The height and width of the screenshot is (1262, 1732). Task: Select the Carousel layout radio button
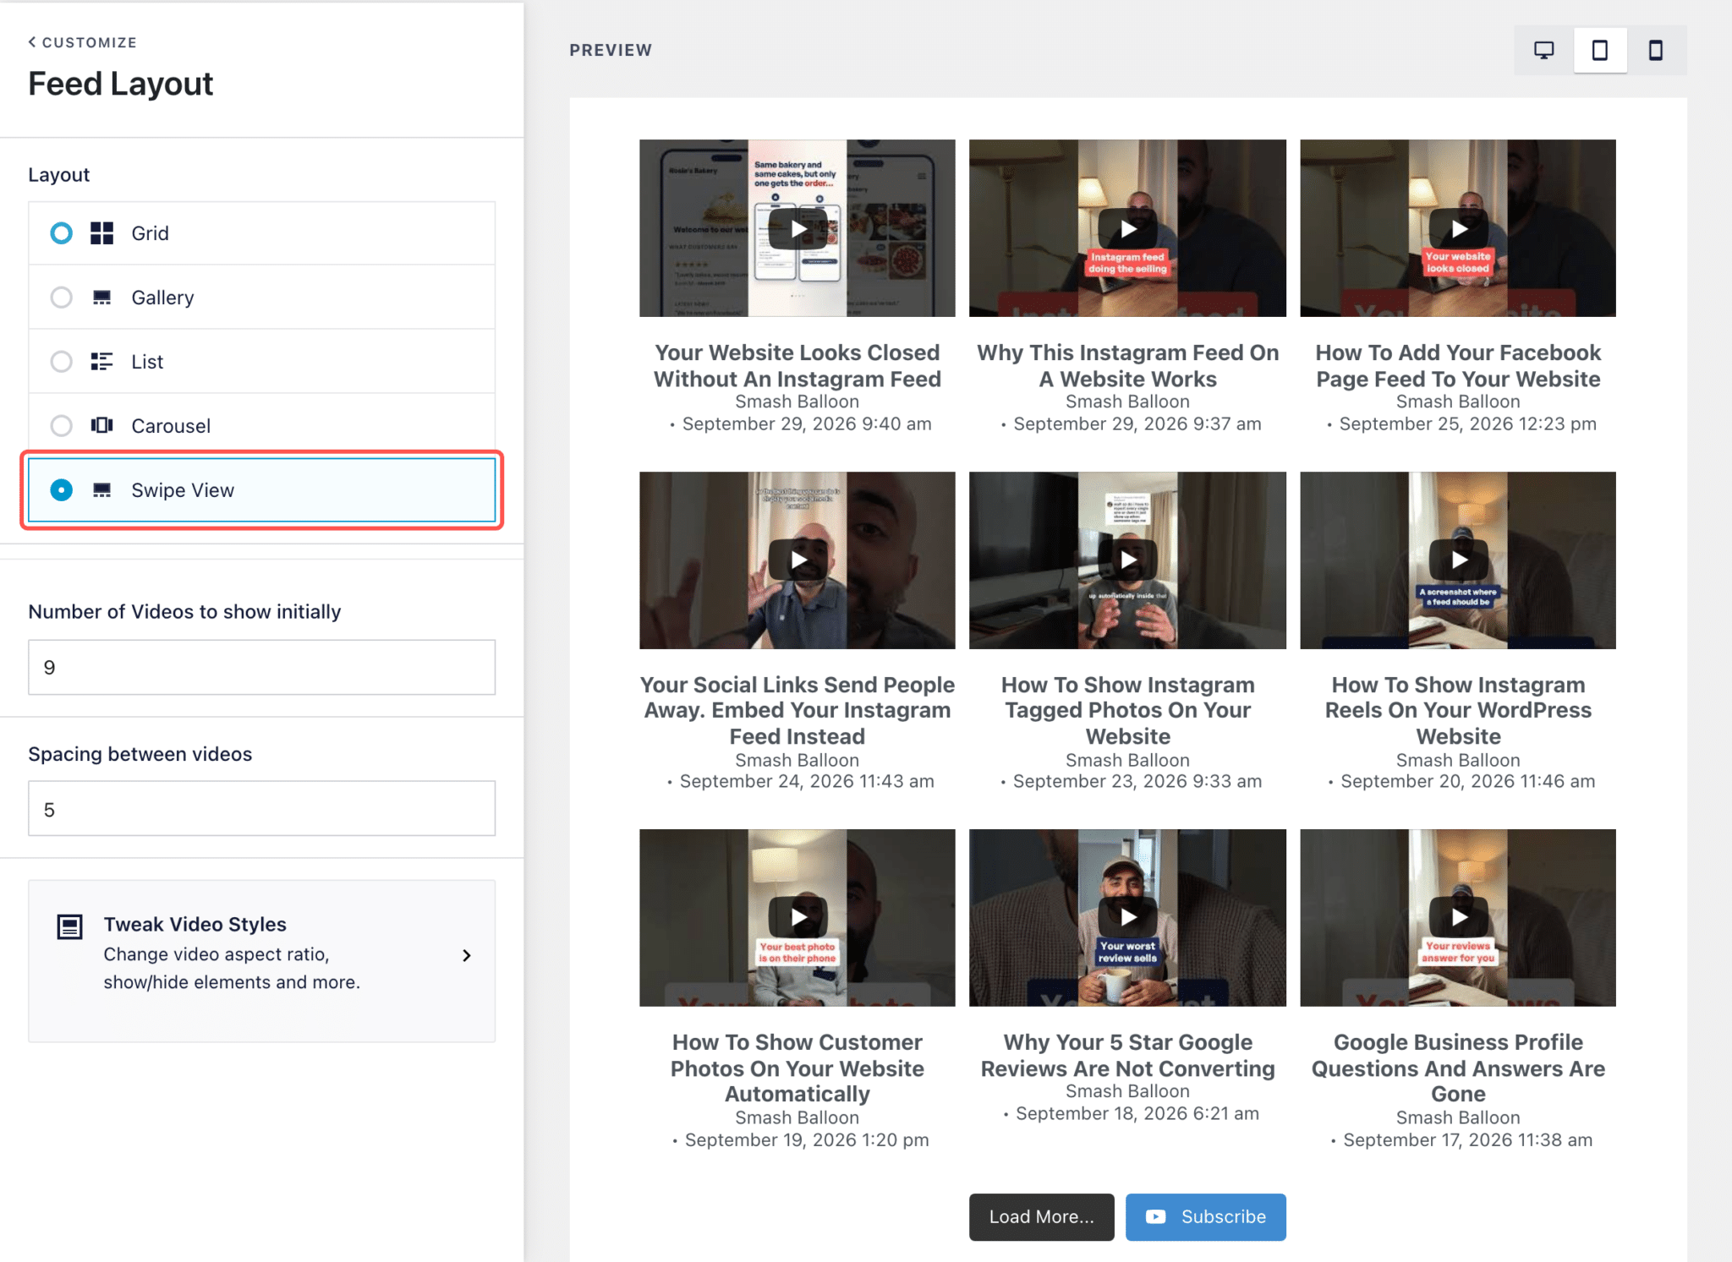(x=61, y=425)
